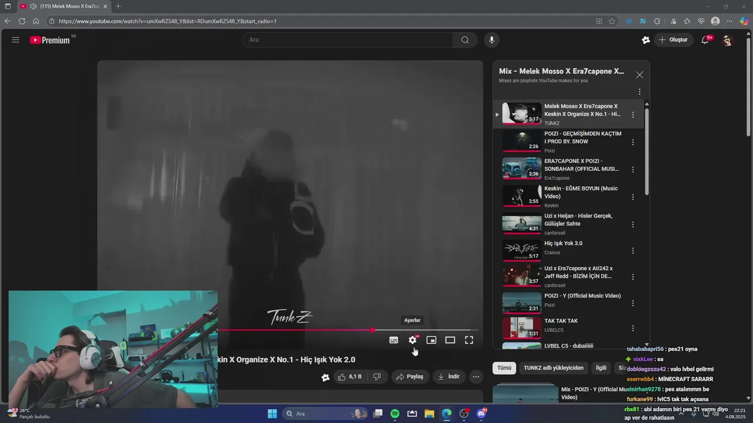The width and height of the screenshot is (753, 423).
Task: Open options for EĞME BOYUN playlist item
Action: tap(633, 197)
